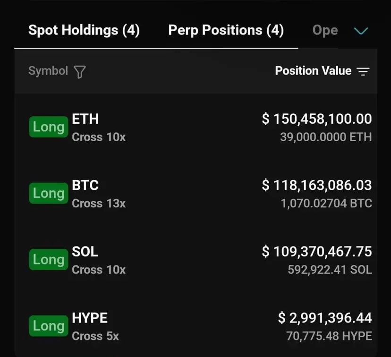The width and height of the screenshot is (391, 357).
Task: Click the Symbol filter funnel icon
Action: point(80,72)
